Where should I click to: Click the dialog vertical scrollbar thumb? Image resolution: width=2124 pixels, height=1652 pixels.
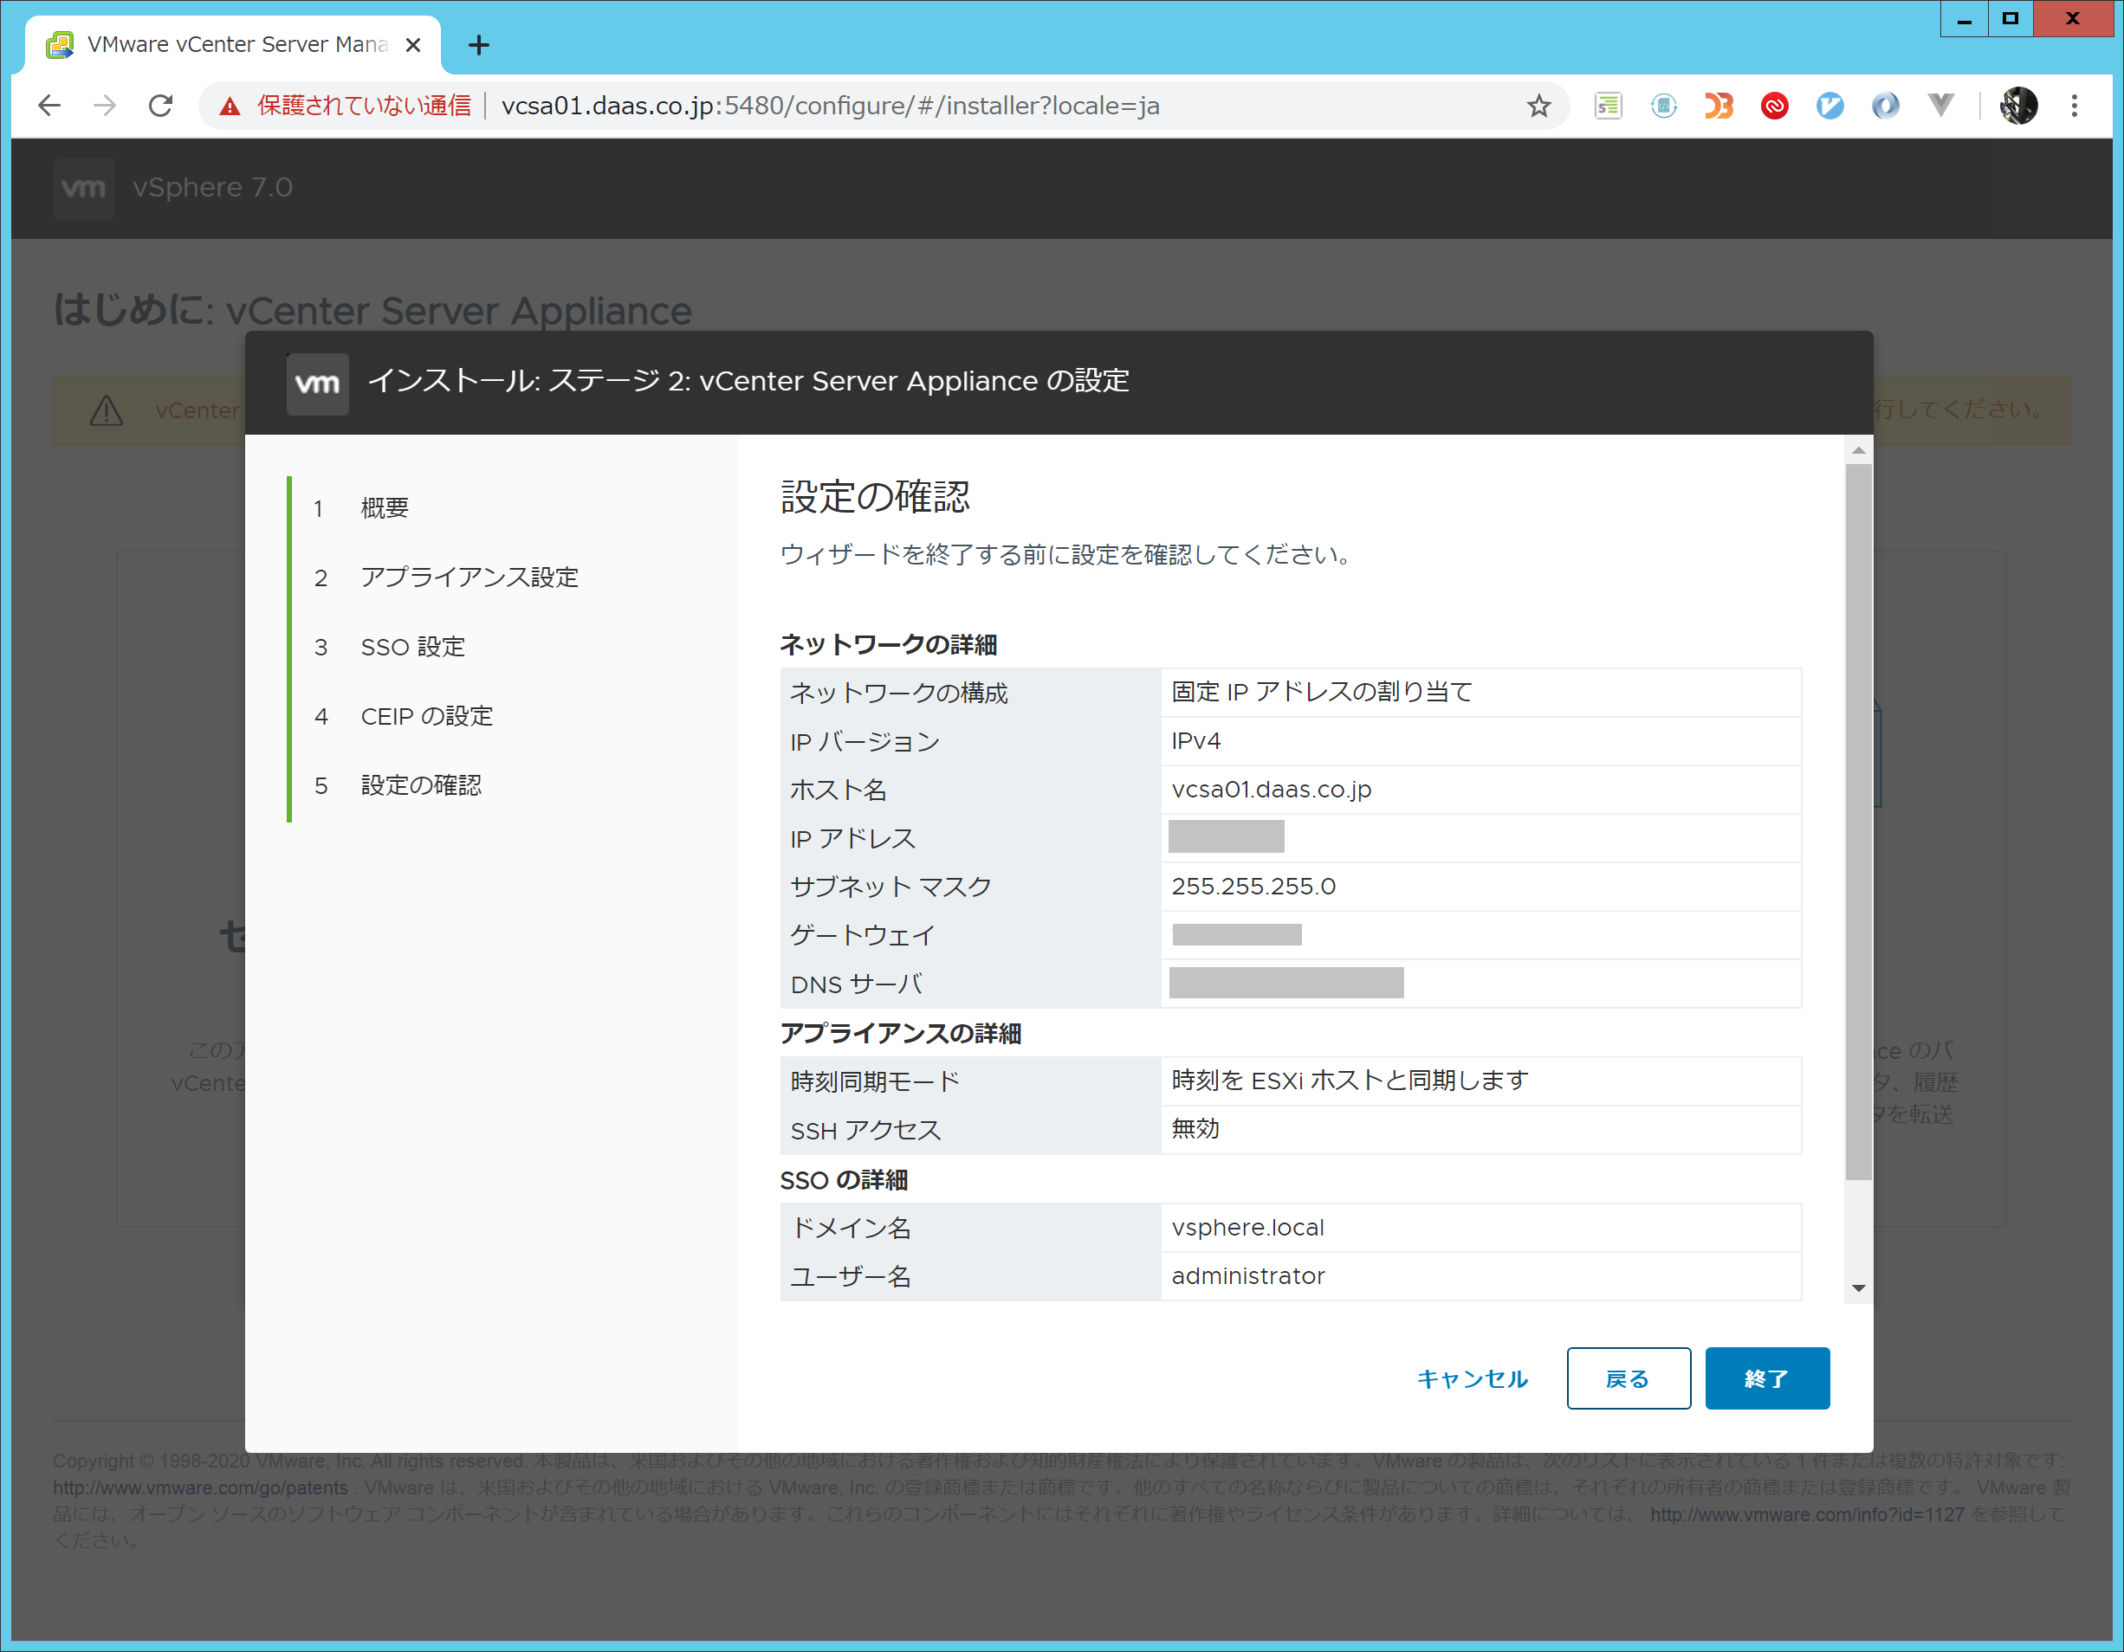(x=1859, y=822)
